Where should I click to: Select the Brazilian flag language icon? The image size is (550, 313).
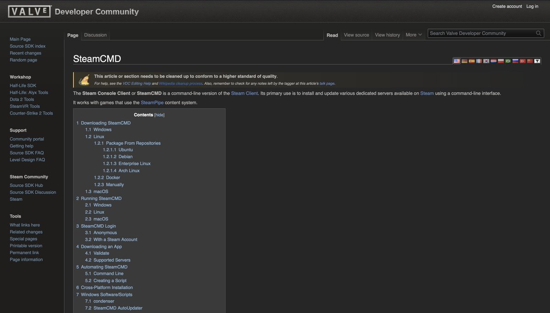pyautogui.click(x=508, y=61)
